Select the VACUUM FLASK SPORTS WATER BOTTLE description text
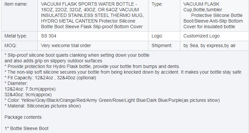Image resolution: width=249 pixels, height=133 pixels. click(92, 15)
